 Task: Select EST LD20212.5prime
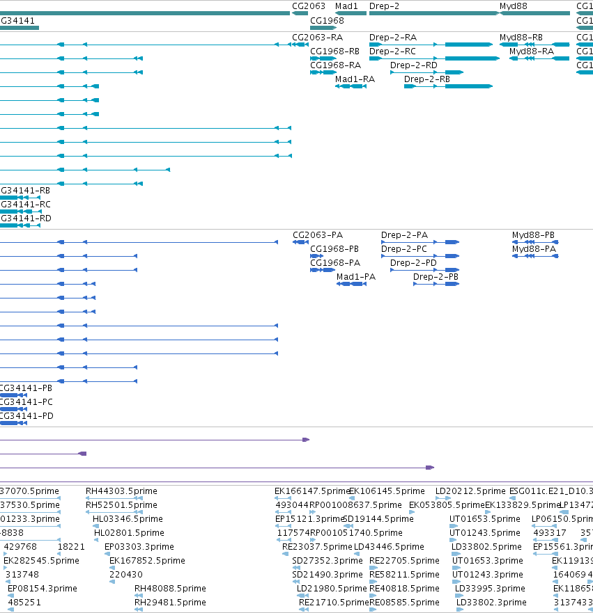point(470,491)
